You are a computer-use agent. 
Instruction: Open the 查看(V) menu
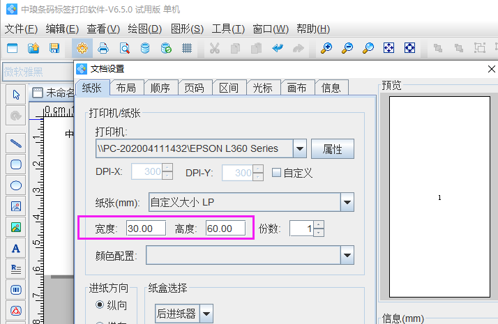103,29
